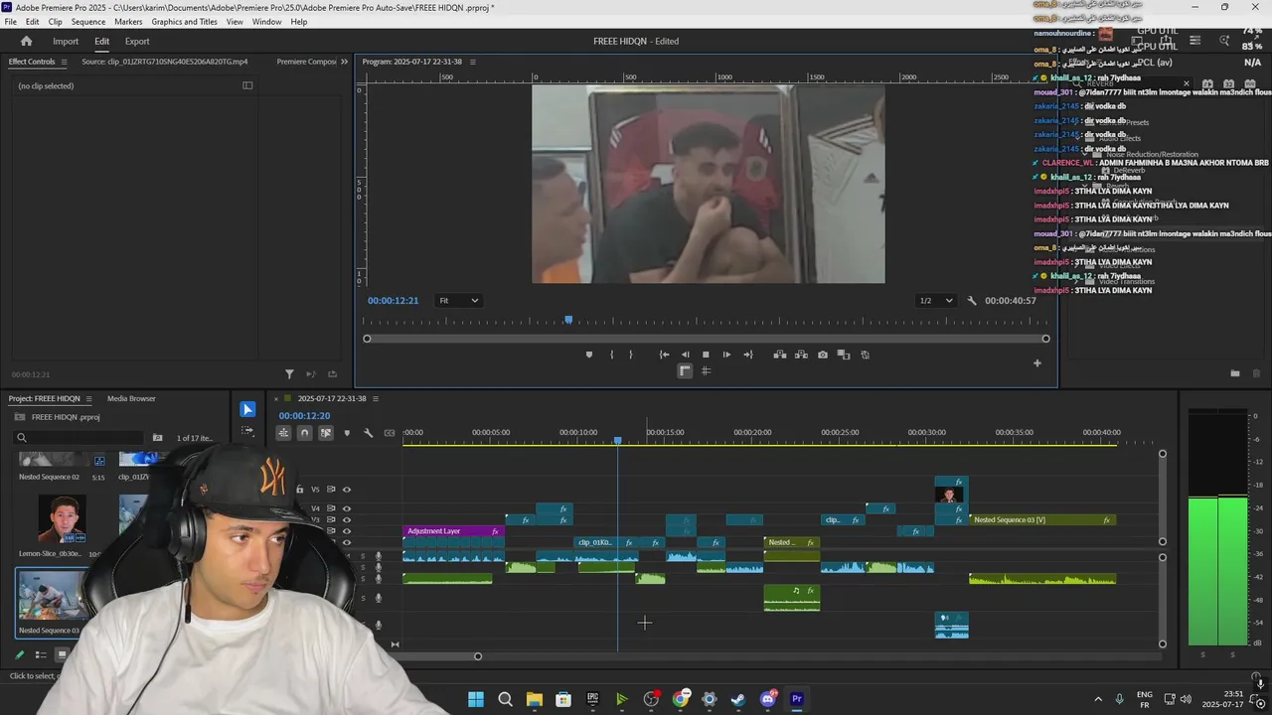The width and height of the screenshot is (1272, 715).
Task: Click the Extract button
Action: pos(801,355)
